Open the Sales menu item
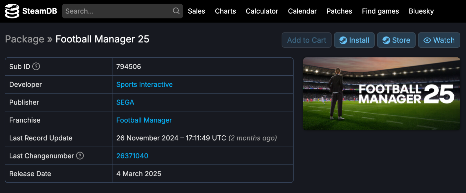 tap(196, 11)
